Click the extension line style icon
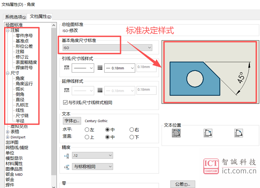 [67, 90]
